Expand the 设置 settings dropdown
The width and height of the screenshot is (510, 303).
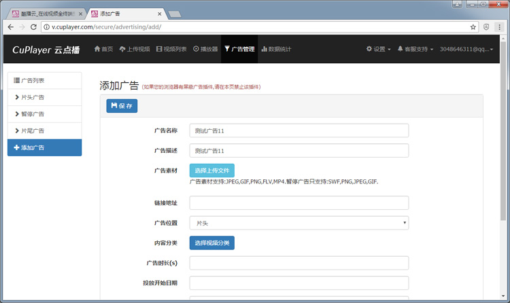click(378, 49)
